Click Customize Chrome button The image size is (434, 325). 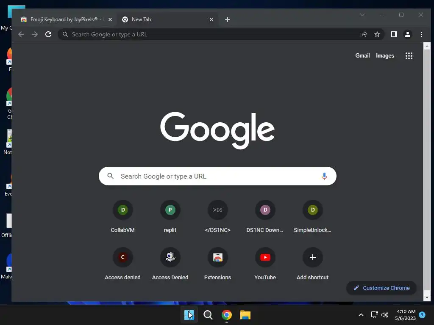[381, 288]
